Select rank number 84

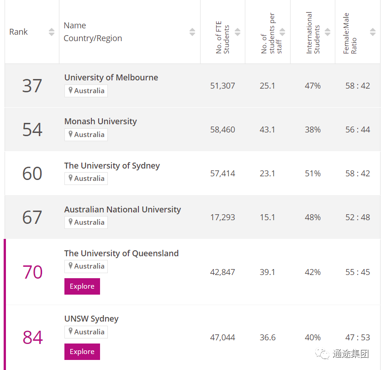[x=32, y=338]
